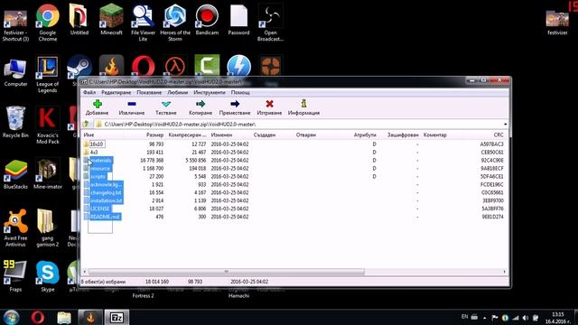Screen dimensions: 578x325
Task: Open Skype desktop shortcut
Action: [48, 277]
